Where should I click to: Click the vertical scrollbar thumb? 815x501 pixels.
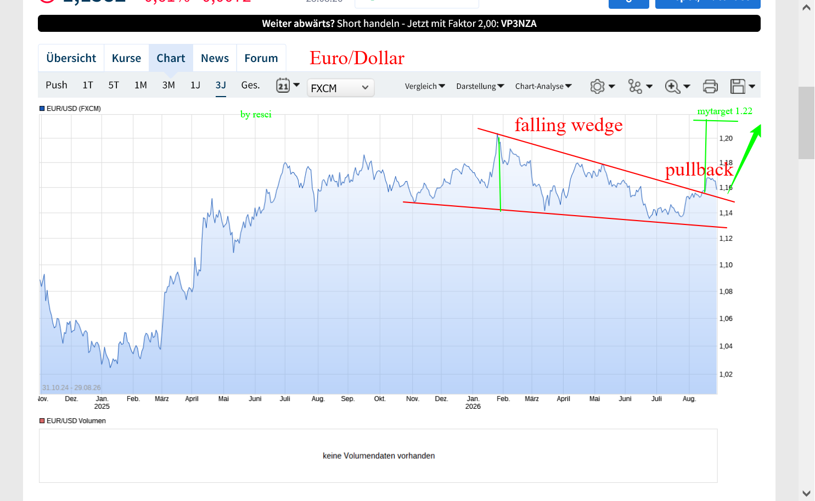(x=806, y=123)
